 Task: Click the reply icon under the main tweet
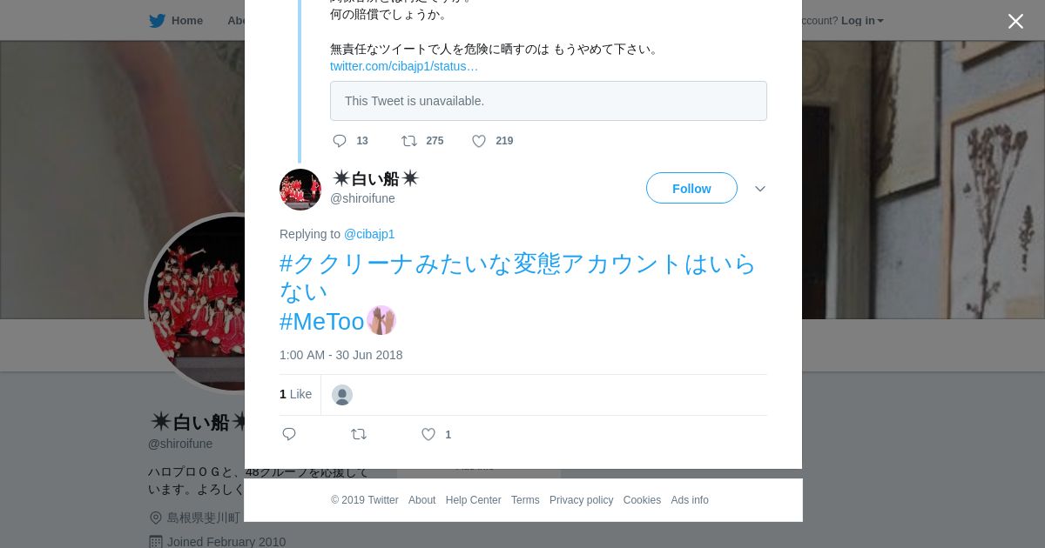[289, 434]
